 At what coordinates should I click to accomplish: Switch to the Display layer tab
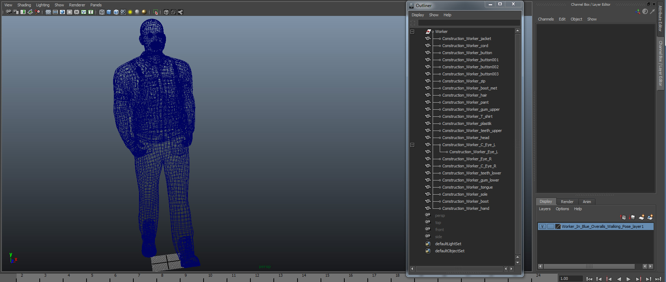tap(546, 201)
